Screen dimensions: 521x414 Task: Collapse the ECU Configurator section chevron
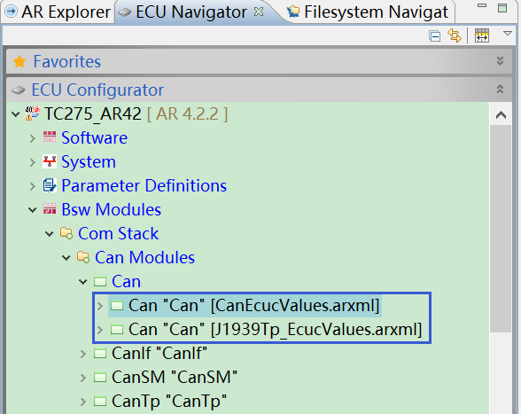point(500,90)
